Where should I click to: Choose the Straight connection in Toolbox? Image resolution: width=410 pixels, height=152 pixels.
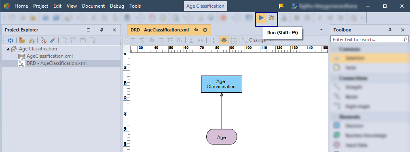[x=370, y=87]
